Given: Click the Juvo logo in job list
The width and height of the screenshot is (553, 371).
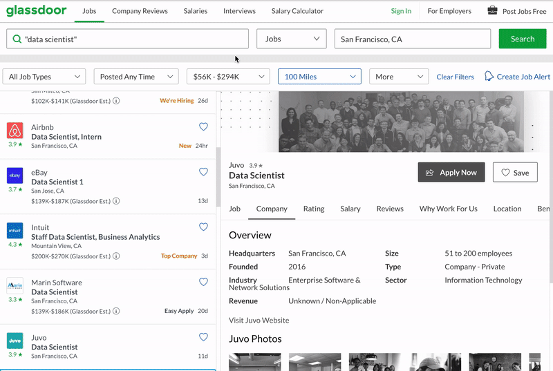Looking at the screenshot, I should (x=15, y=341).
